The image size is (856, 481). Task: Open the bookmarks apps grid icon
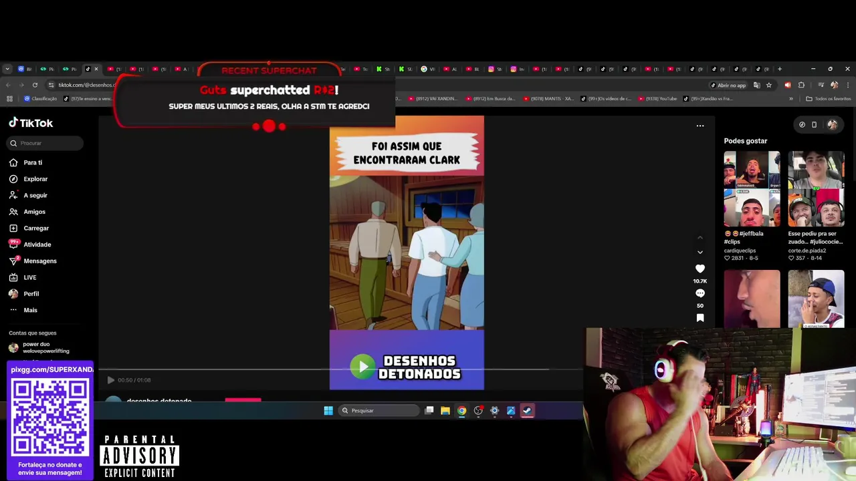click(x=9, y=99)
